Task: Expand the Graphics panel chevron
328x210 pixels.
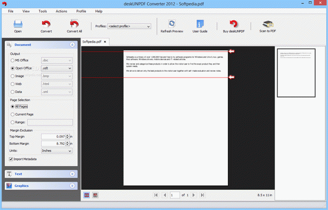Action: 72,186
